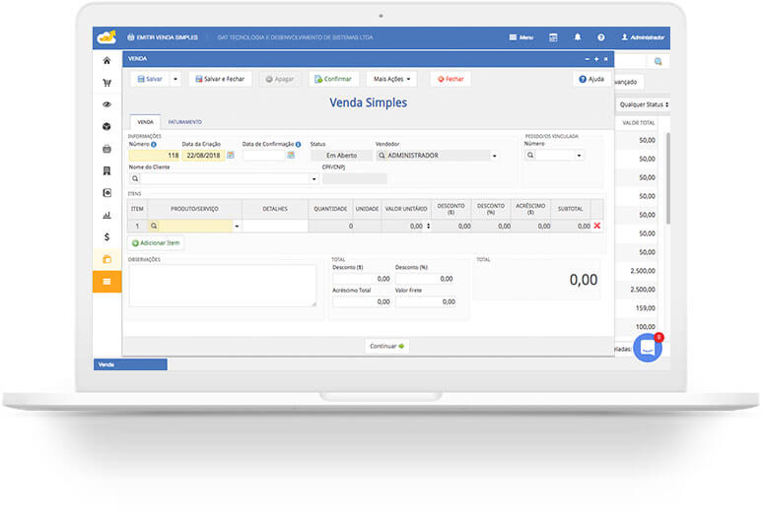Click the Adicionar Item button
The height and width of the screenshot is (522, 762).
click(x=156, y=242)
